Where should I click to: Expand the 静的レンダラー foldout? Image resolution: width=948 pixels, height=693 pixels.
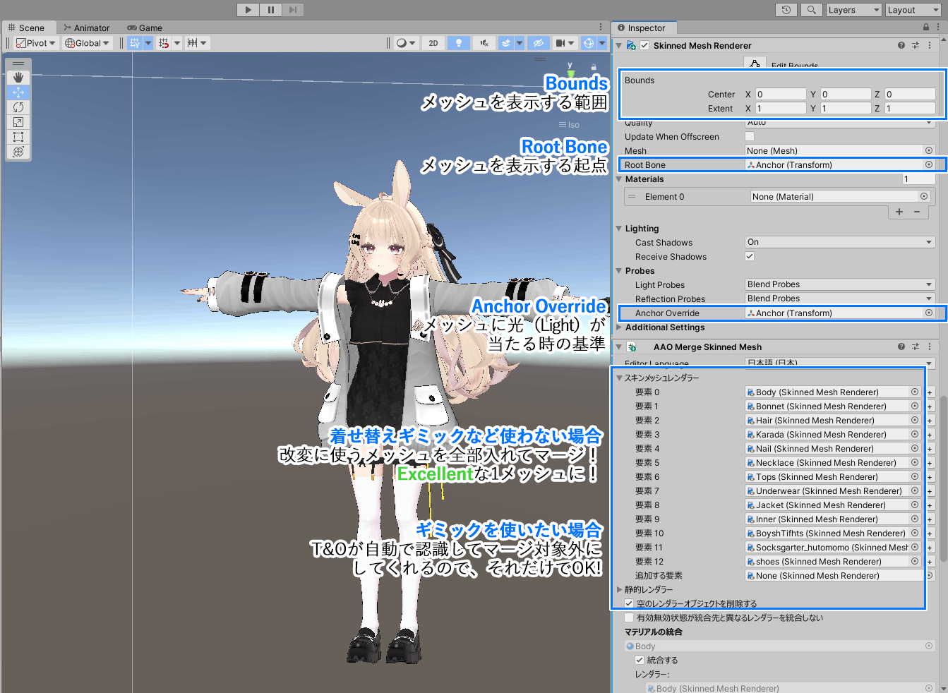(x=619, y=589)
